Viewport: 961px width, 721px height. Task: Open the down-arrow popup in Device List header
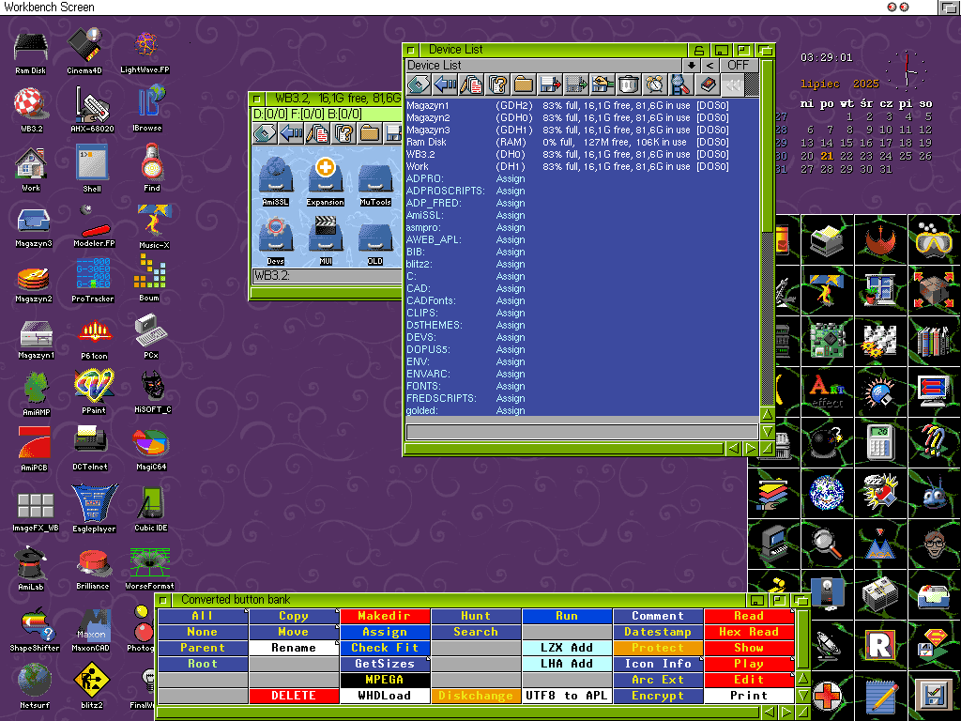point(692,65)
